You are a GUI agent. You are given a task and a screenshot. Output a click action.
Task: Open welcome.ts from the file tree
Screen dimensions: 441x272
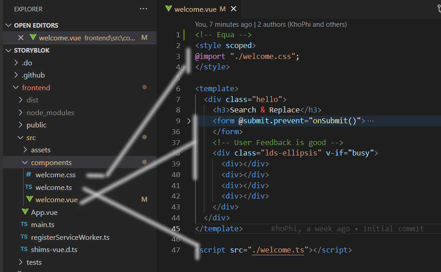(x=54, y=187)
